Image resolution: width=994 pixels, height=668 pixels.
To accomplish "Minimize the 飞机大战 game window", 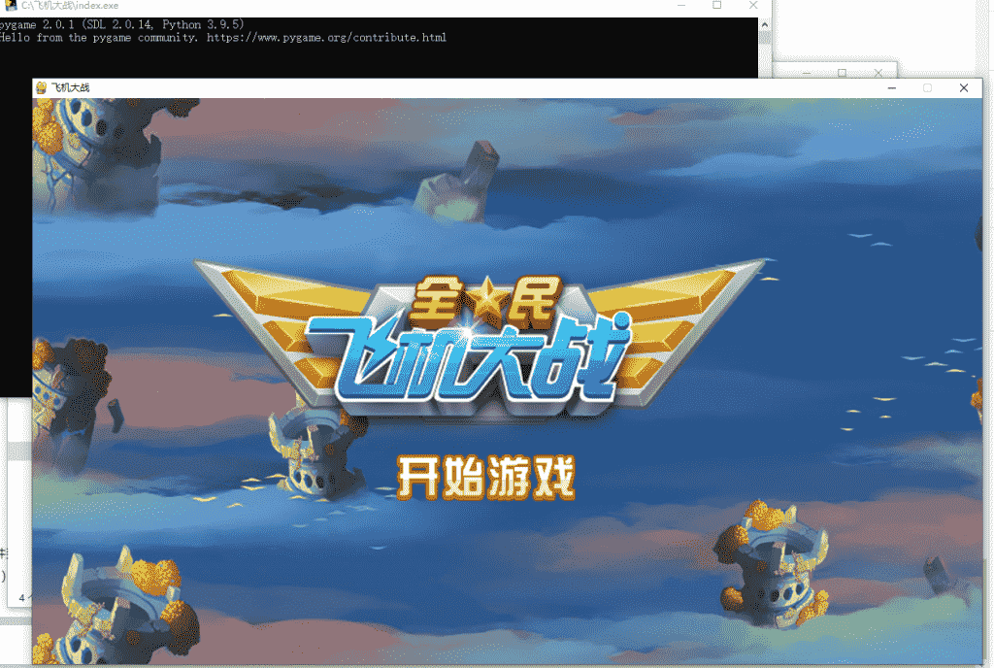I will click(x=891, y=88).
